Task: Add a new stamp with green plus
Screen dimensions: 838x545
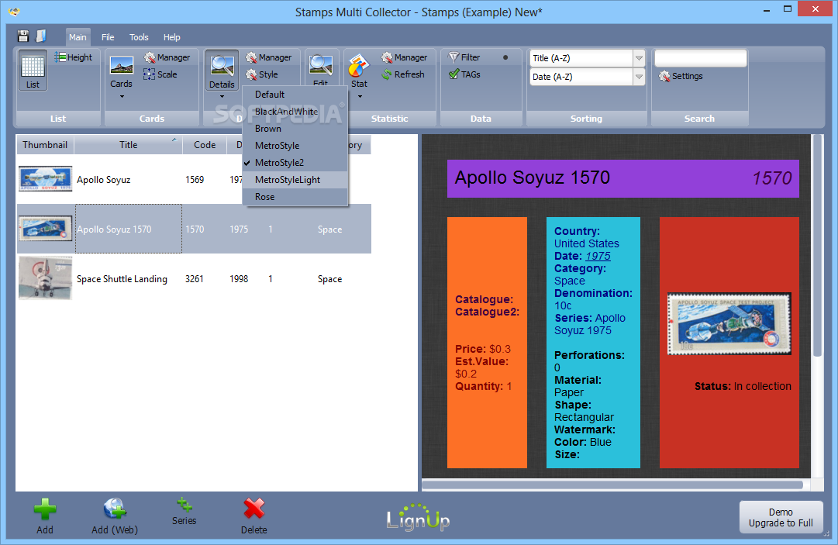Action: (45, 516)
